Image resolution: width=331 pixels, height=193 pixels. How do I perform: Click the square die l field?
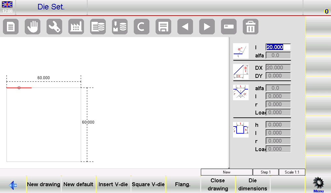tap(278, 133)
